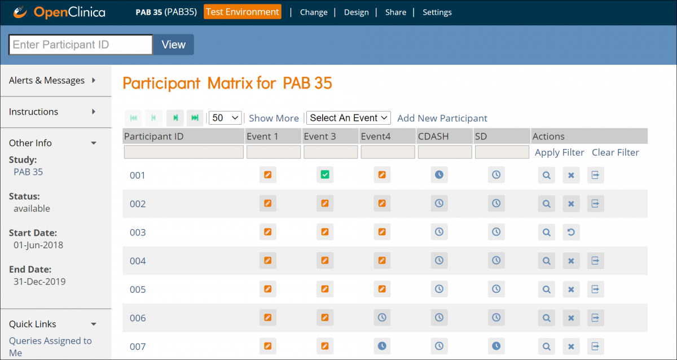This screenshot has height=360, width=677.
Task: Click Event4 scheduled clock icon for participant 007
Action: [382, 346]
